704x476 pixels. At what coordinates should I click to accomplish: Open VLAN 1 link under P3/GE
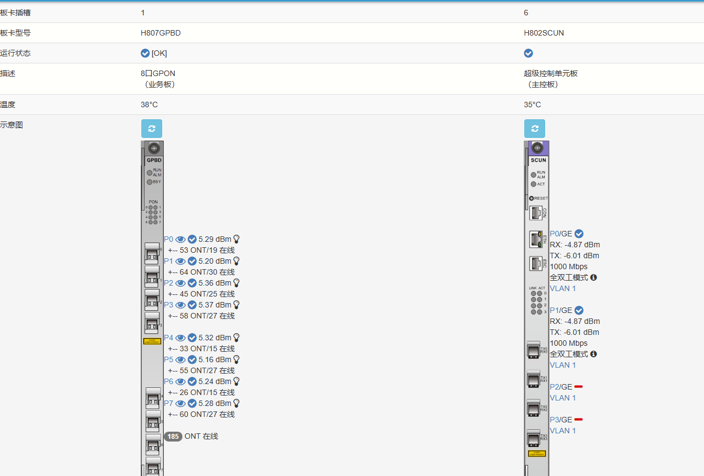point(563,431)
